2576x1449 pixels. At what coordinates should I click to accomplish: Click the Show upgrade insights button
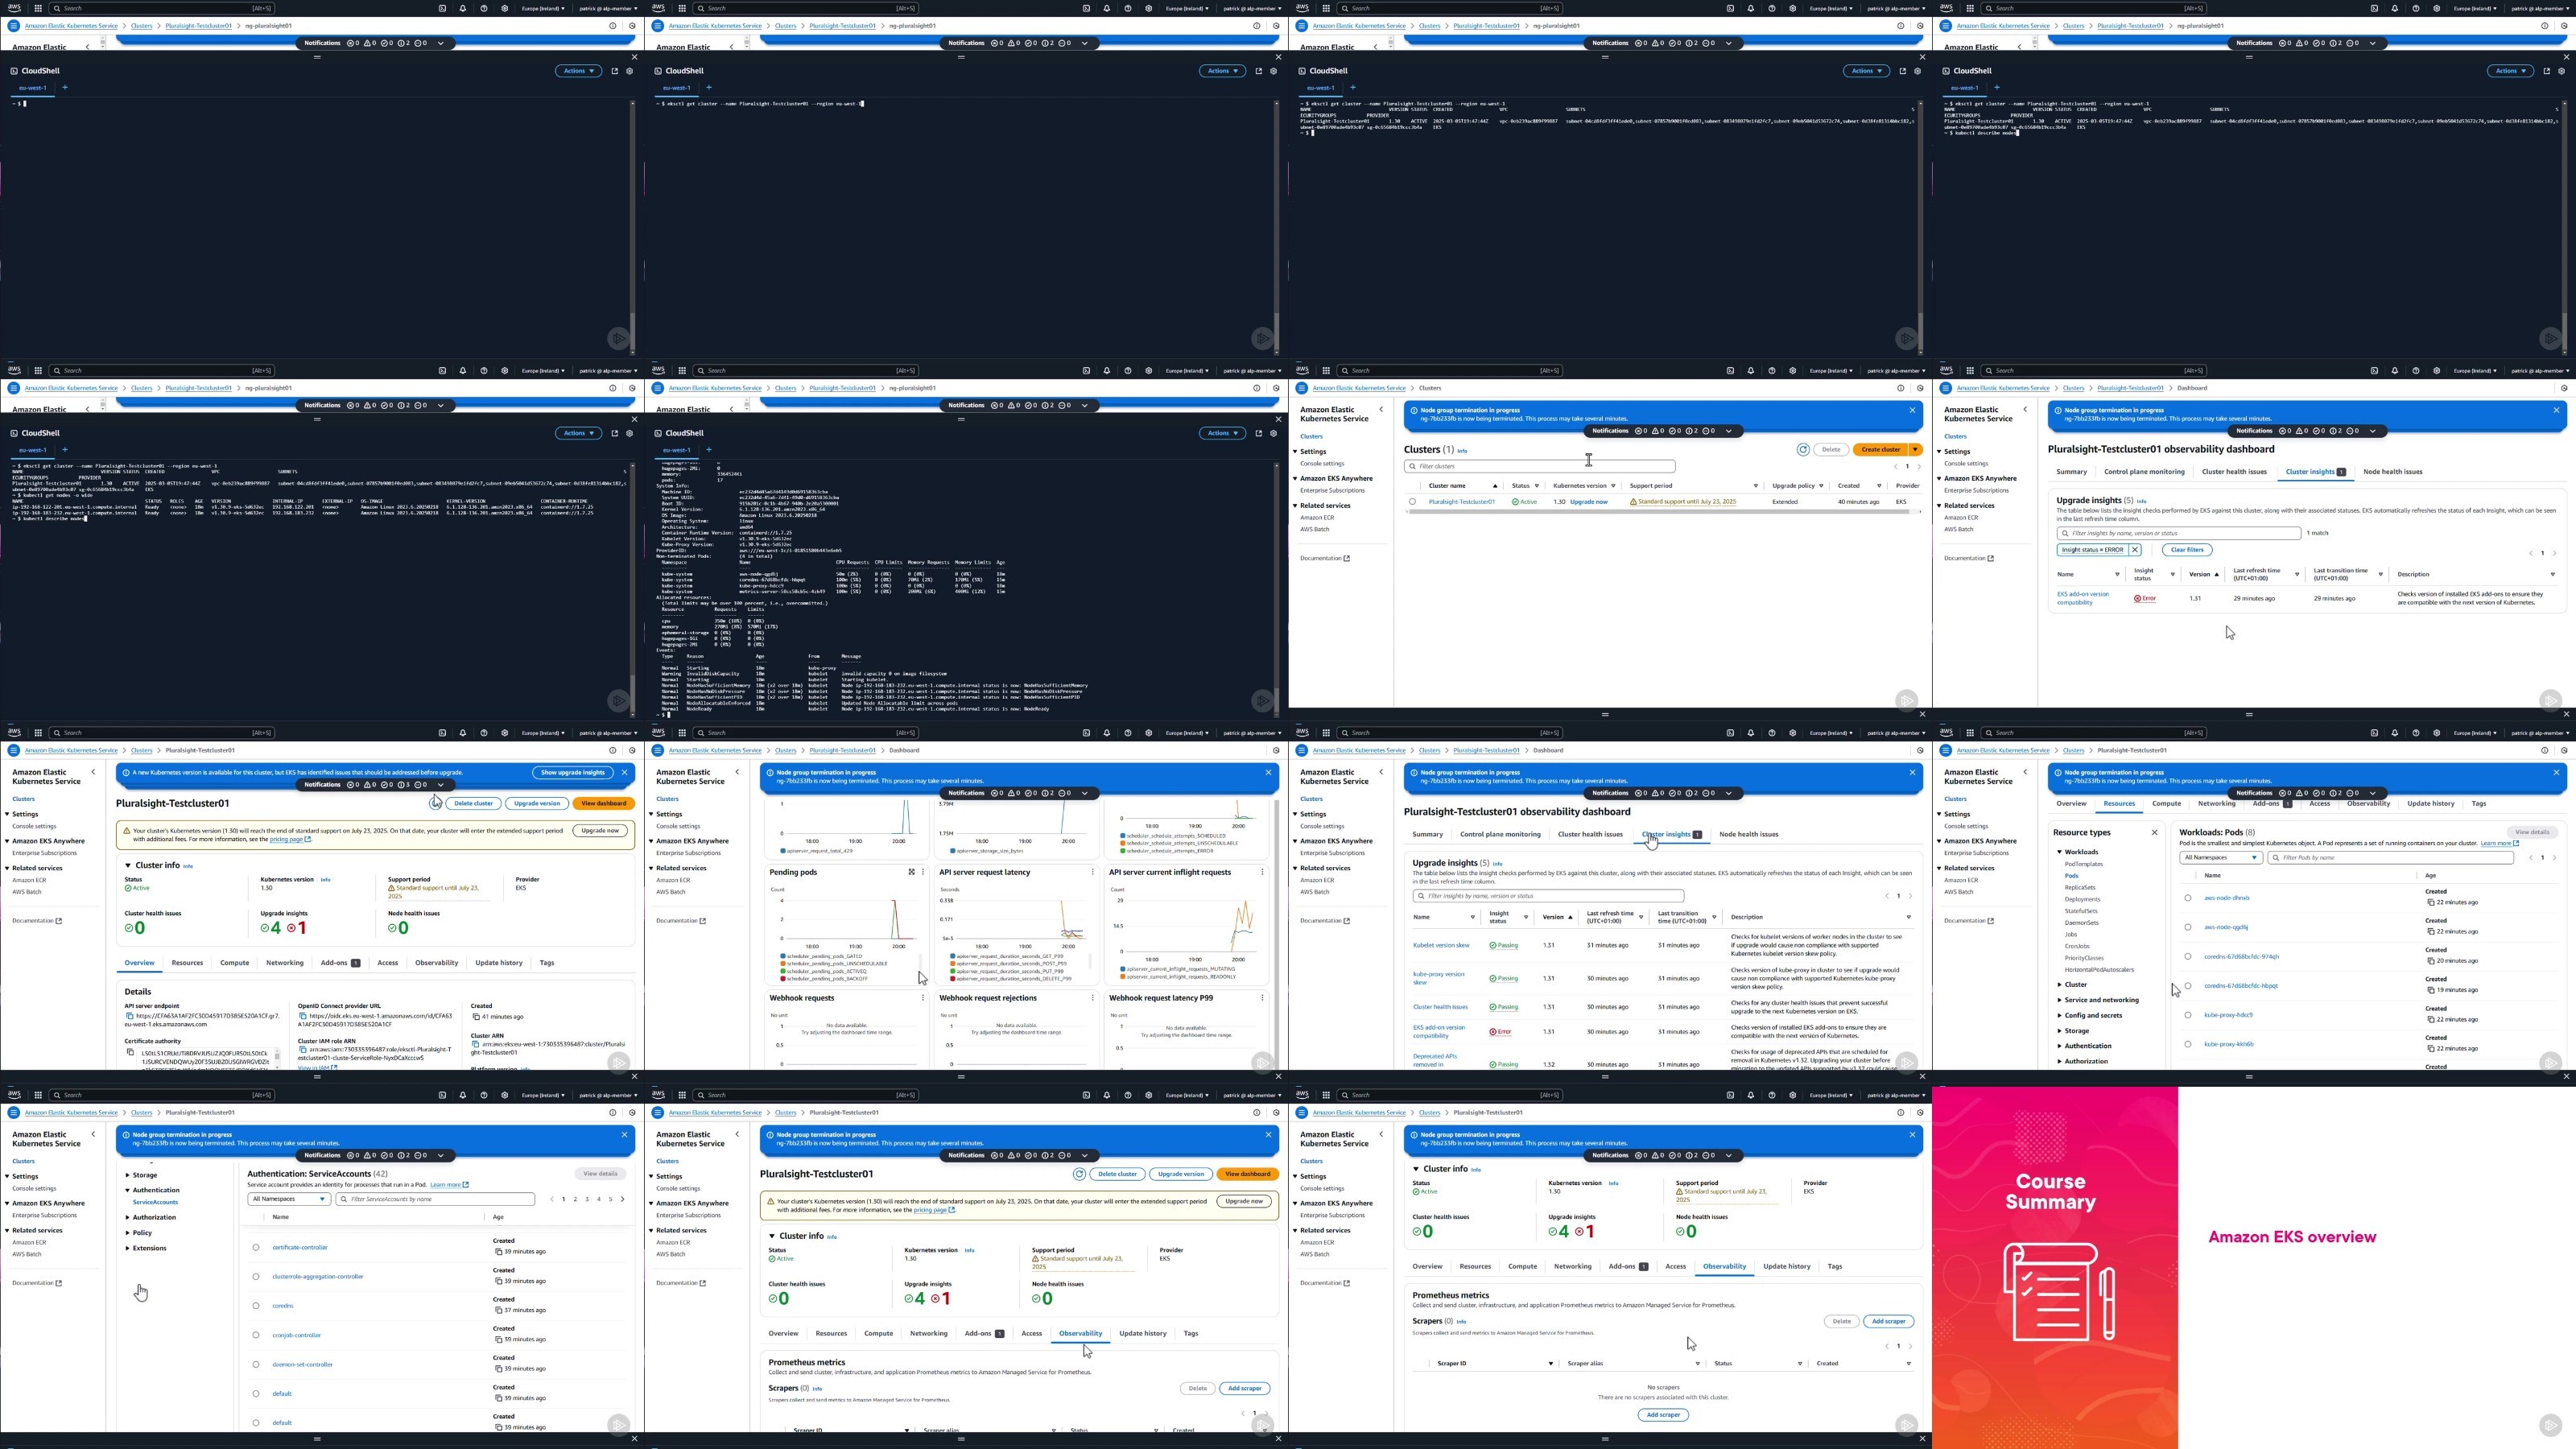coord(573,773)
